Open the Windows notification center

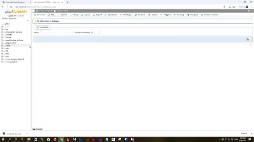[x=250, y=139]
